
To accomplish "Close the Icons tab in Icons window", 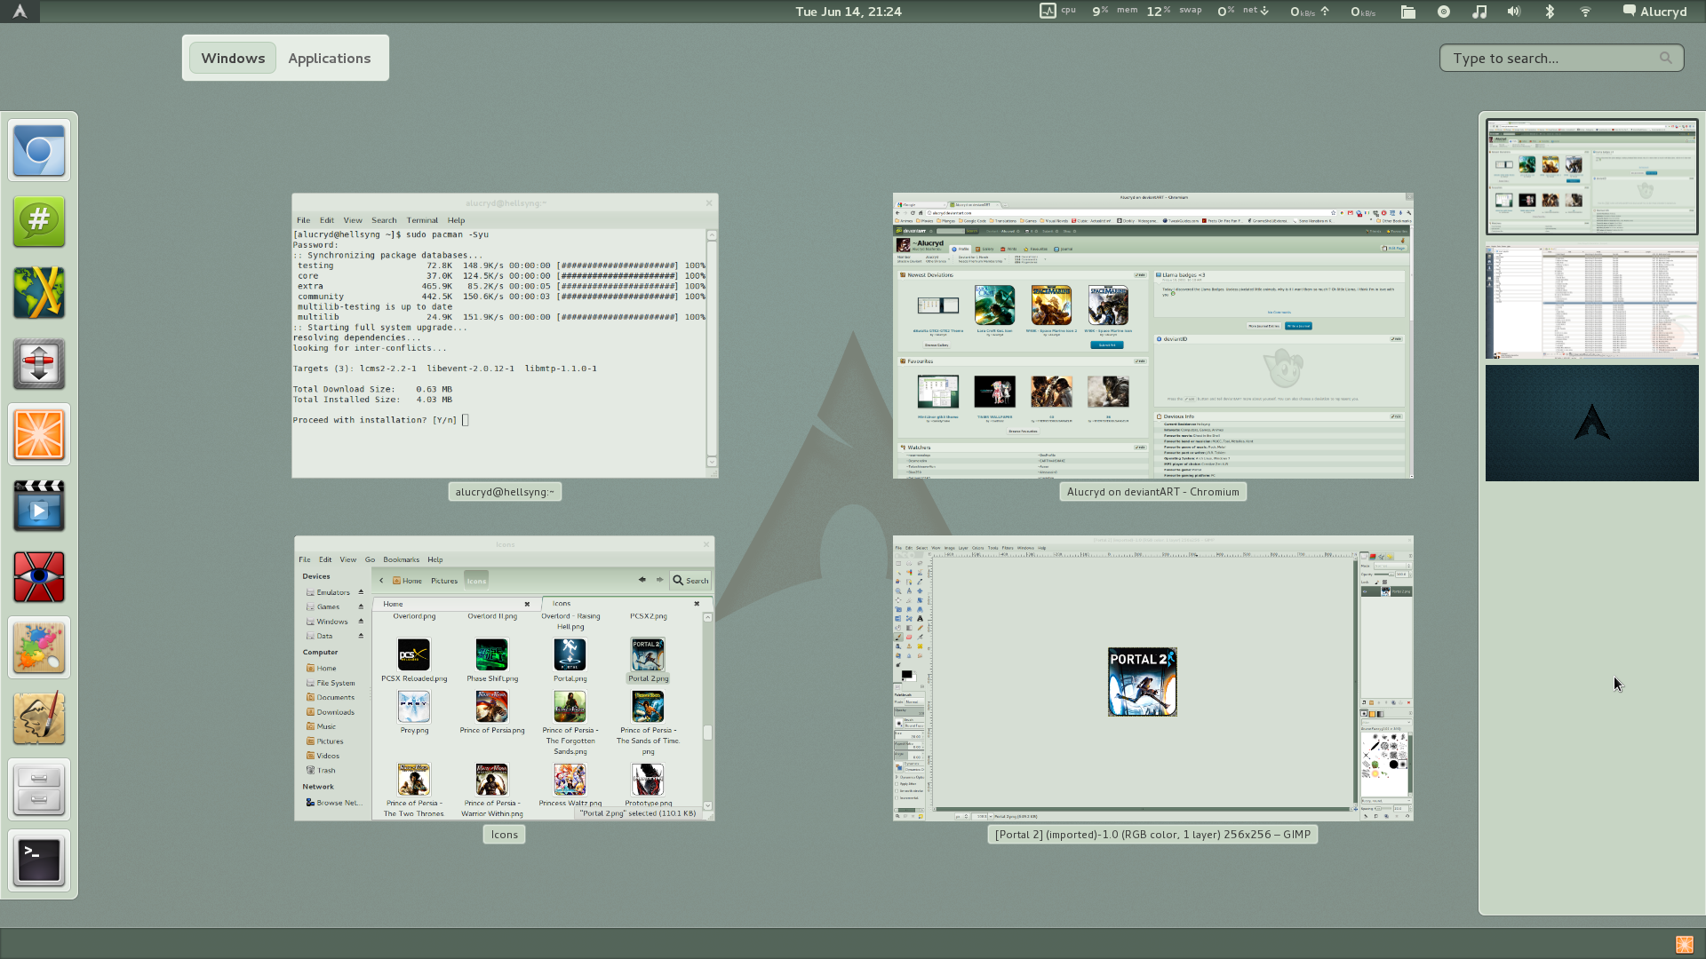I will point(697,604).
